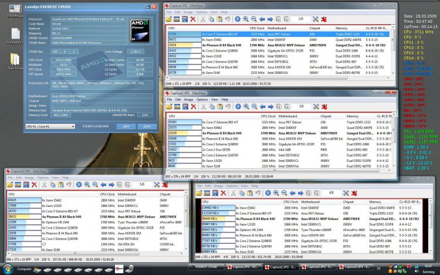Click the system clock in the taskbar tray
Viewport: 440px width, 275px height.
click(x=428, y=266)
